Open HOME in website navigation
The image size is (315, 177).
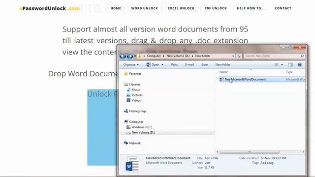[116, 8]
